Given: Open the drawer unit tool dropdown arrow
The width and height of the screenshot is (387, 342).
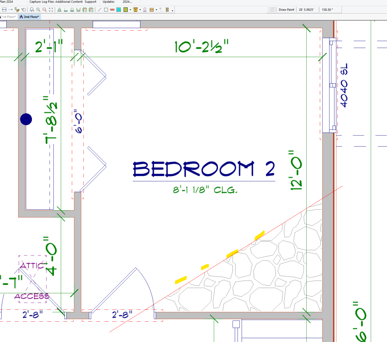Looking at the screenshot, I should click(156, 10).
